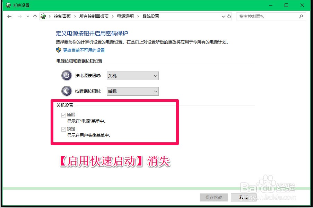Open the recent locations chevron beside Forward
The height and width of the screenshot is (208, 313).
(x=28, y=17)
